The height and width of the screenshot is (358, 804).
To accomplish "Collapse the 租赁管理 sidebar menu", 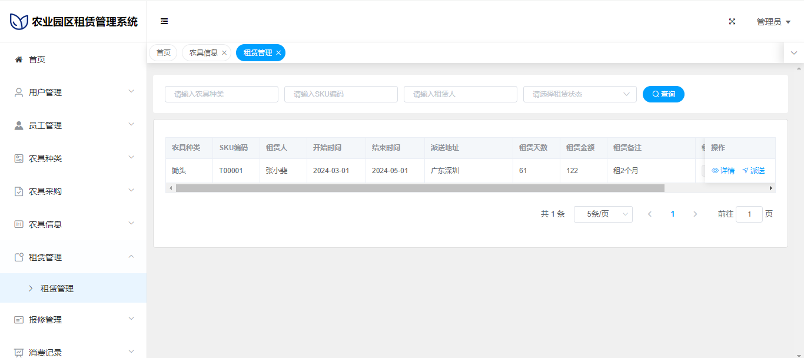I will (x=73, y=257).
